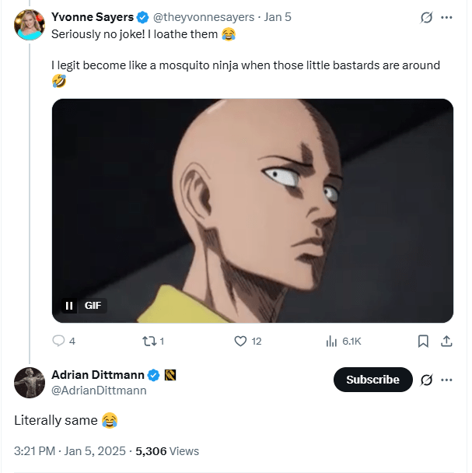Click Grok icon on Yvonne's tweet

(x=426, y=17)
